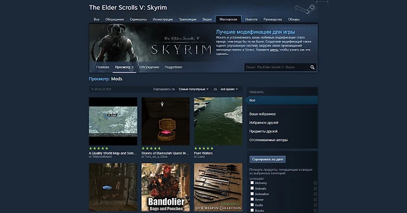Click the star rating under Pure Waters

pyautogui.click(x=203, y=148)
